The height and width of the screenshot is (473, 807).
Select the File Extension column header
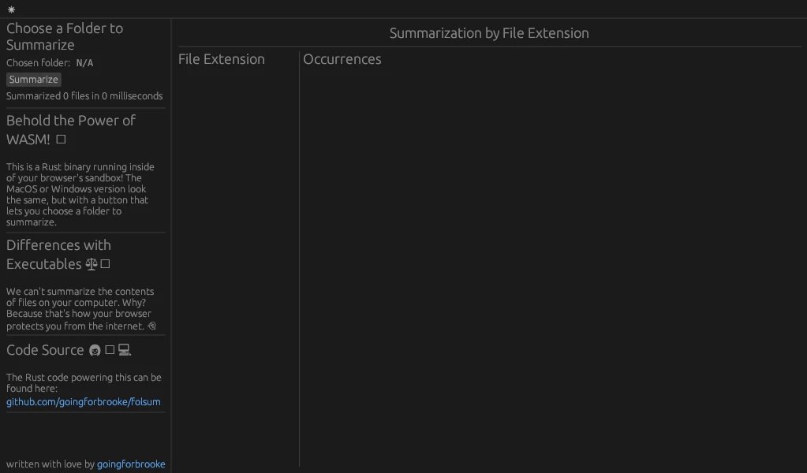point(222,59)
